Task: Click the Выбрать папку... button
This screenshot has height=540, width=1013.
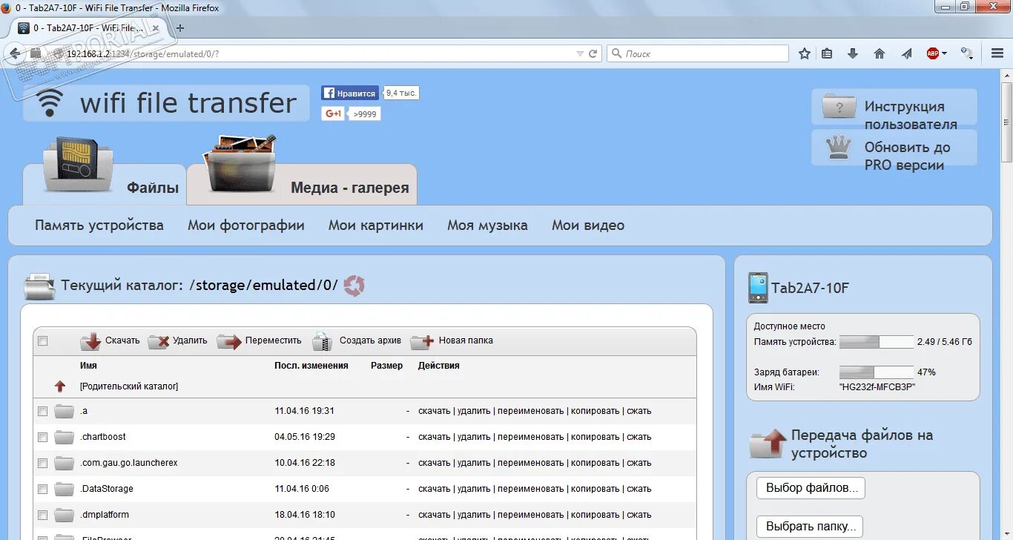Action: coord(810,527)
